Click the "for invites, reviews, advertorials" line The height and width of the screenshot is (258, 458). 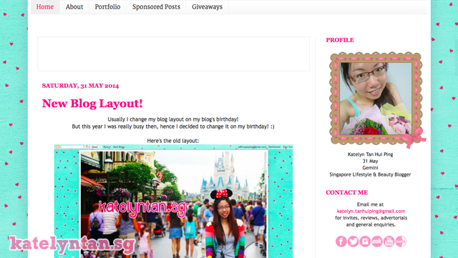(371, 218)
